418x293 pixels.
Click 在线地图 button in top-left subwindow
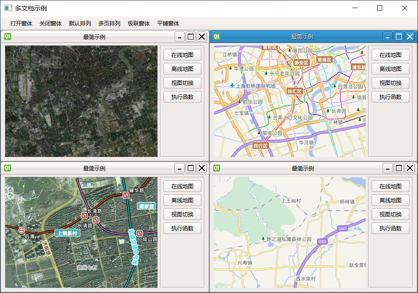(x=182, y=55)
